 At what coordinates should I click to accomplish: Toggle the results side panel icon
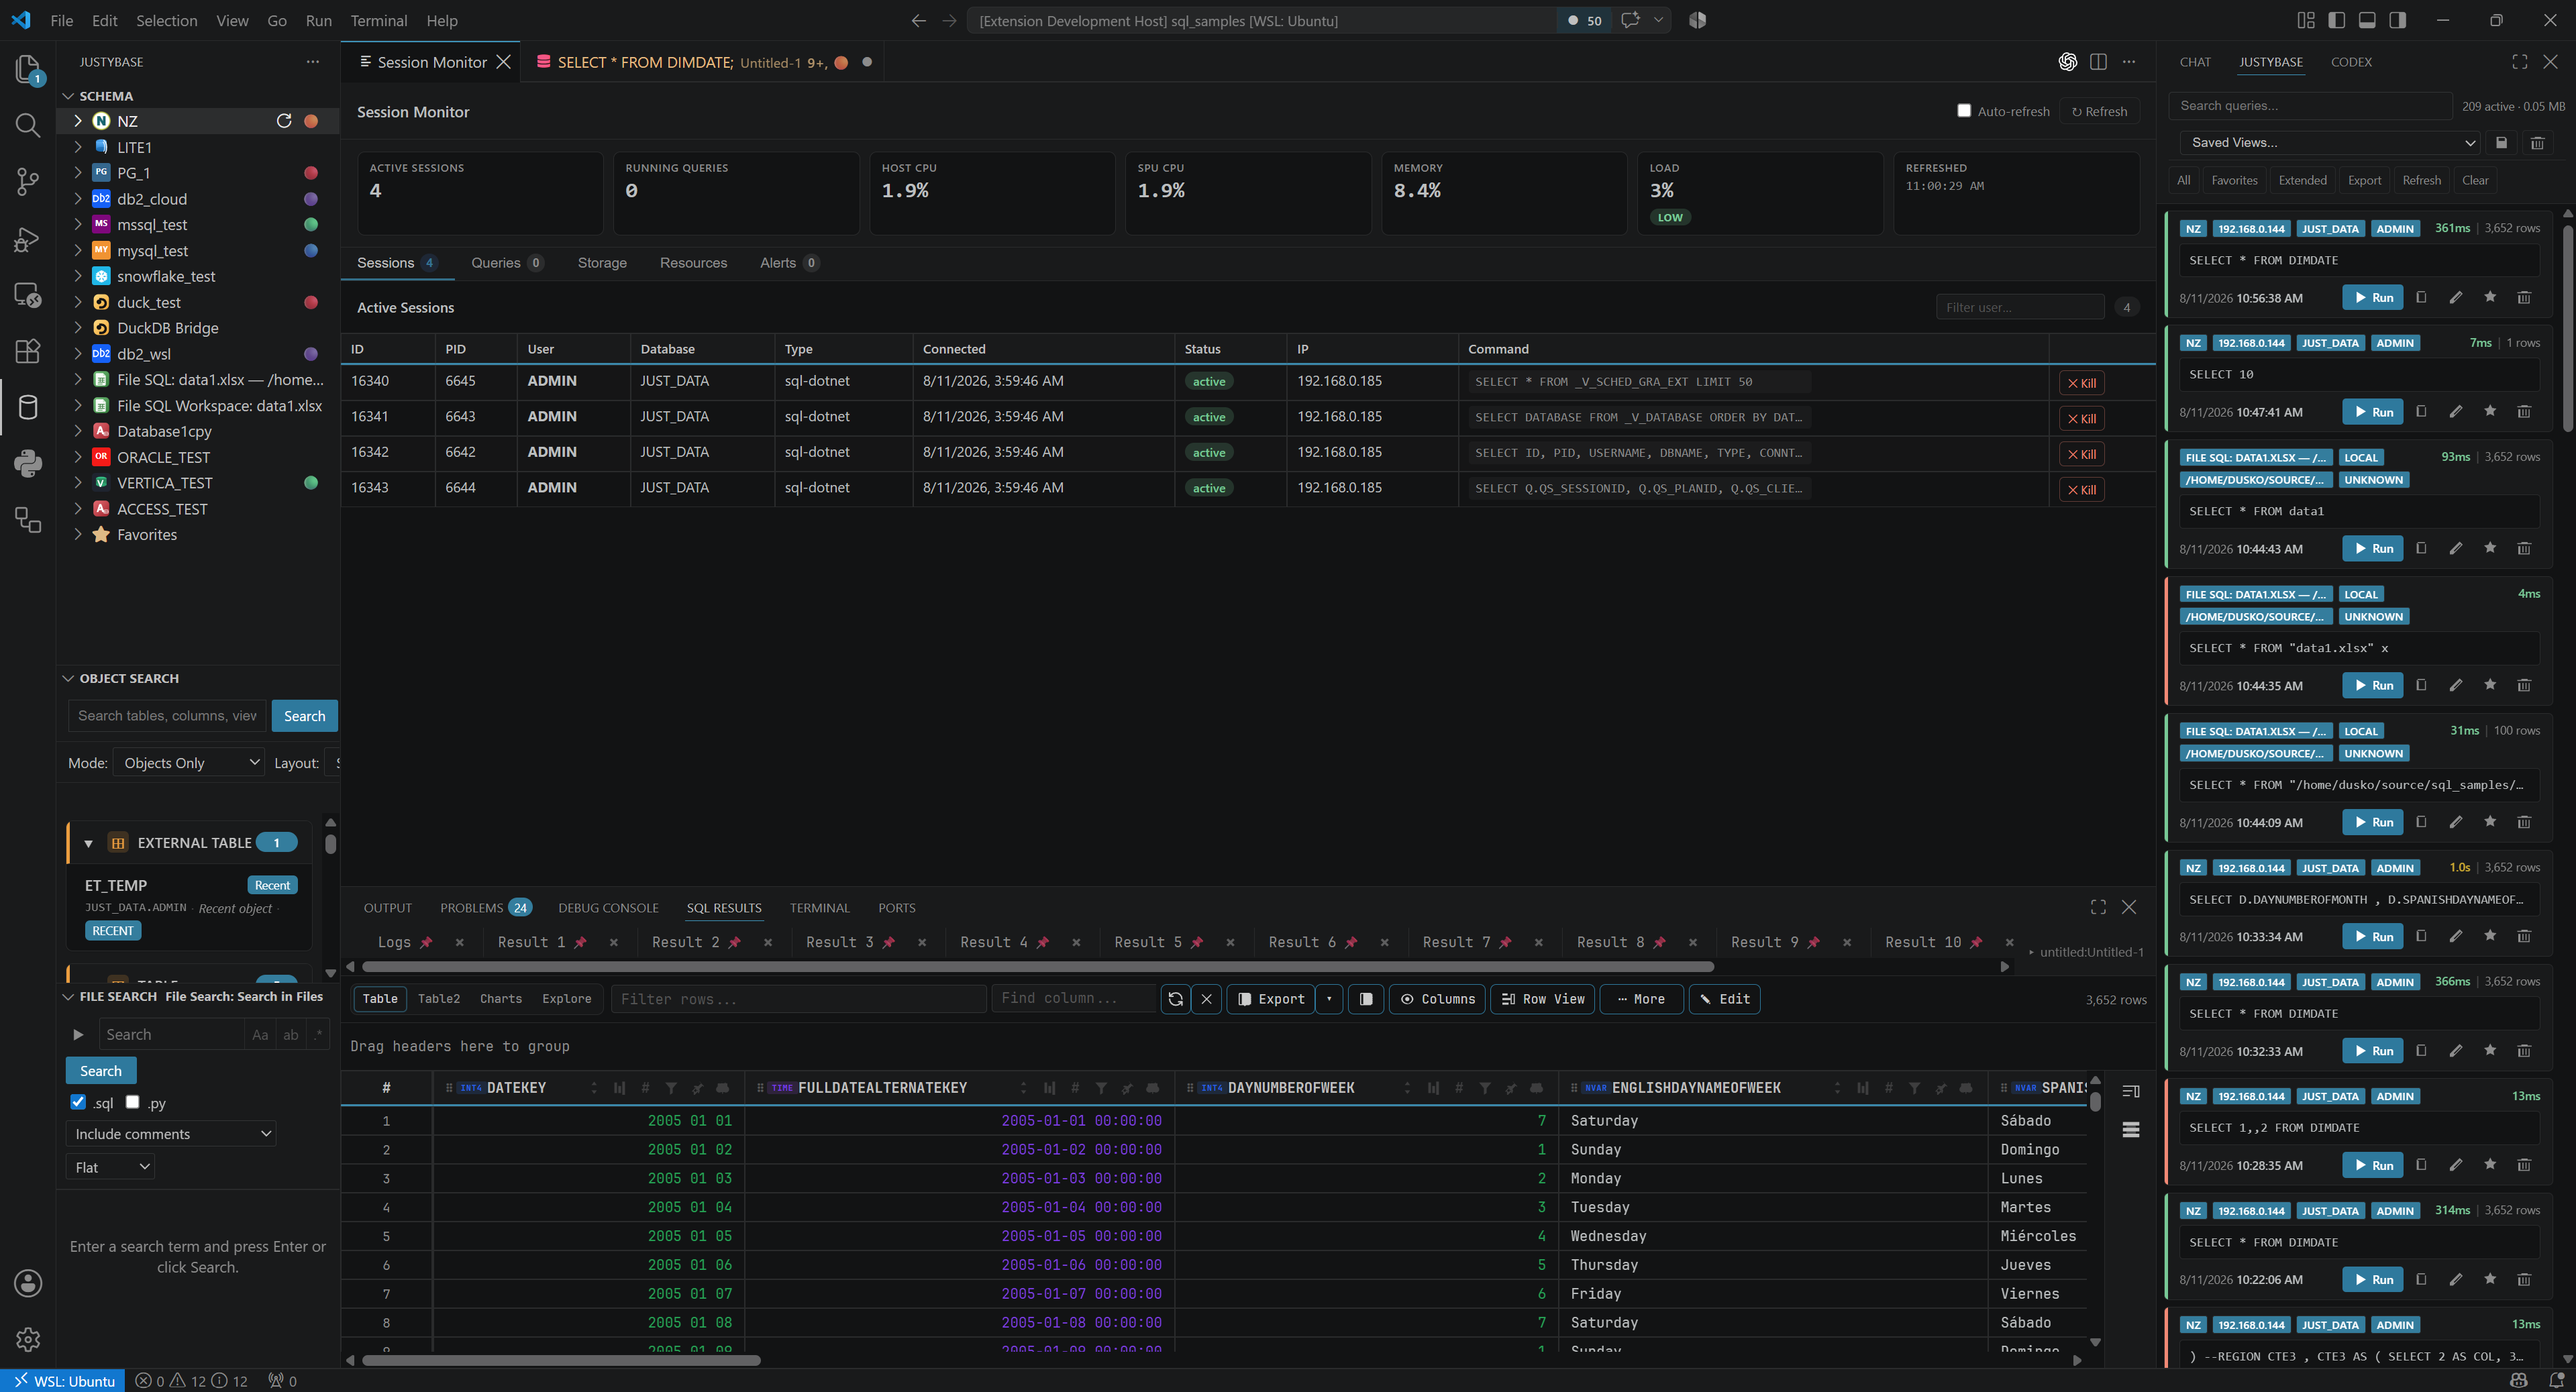(x=1366, y=999)
